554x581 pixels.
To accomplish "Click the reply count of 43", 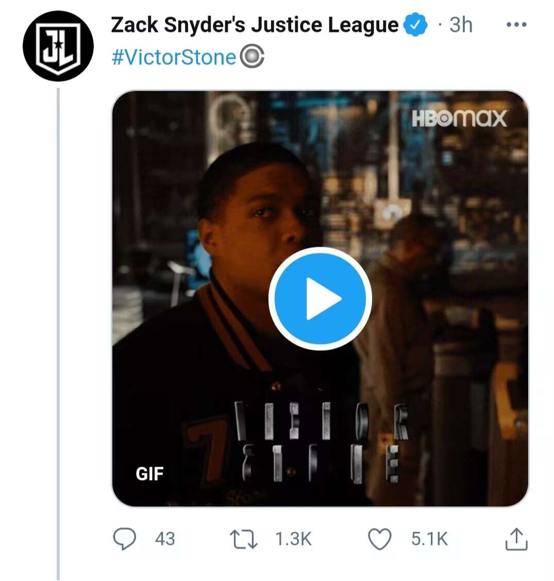I will tap(165, 539).
